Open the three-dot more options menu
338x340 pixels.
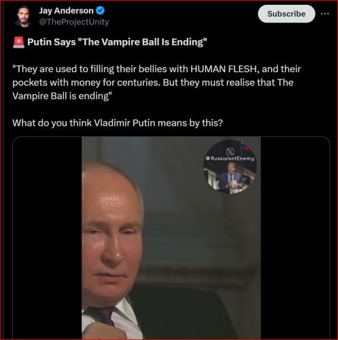click(325, 14)
